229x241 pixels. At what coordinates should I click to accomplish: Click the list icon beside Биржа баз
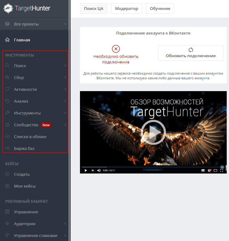[7, 148]
